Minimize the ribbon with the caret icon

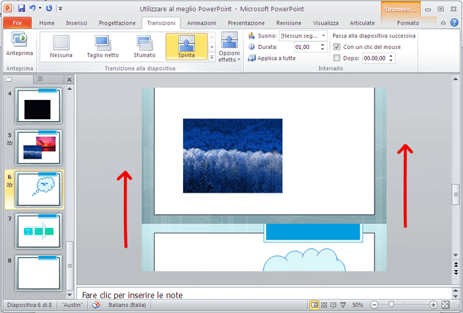coord(443,23)
